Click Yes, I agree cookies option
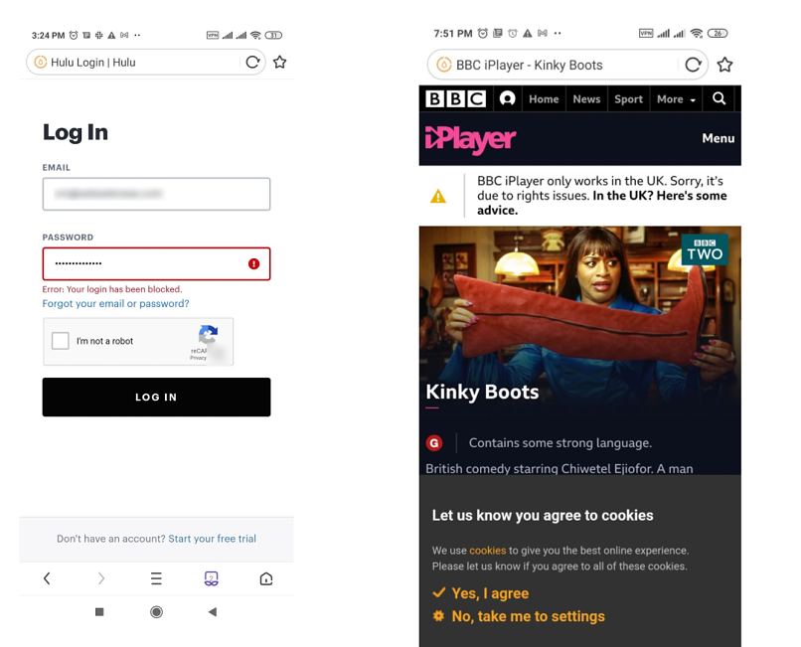The image size is (801, 647). tap(481, 593)
